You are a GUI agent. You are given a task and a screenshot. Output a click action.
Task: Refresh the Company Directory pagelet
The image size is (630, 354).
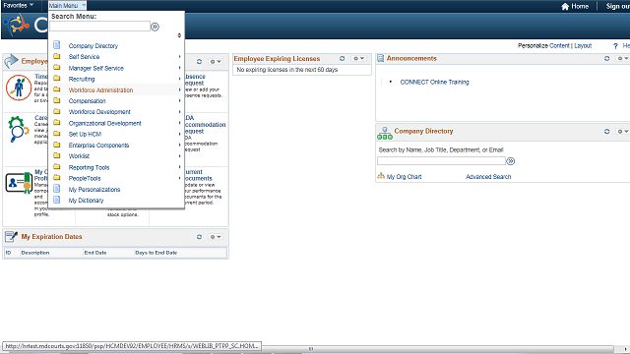point(606,131)
